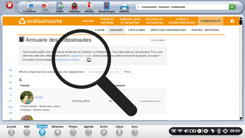
Task: Jump to letters GH in the index
Action: 11,88
